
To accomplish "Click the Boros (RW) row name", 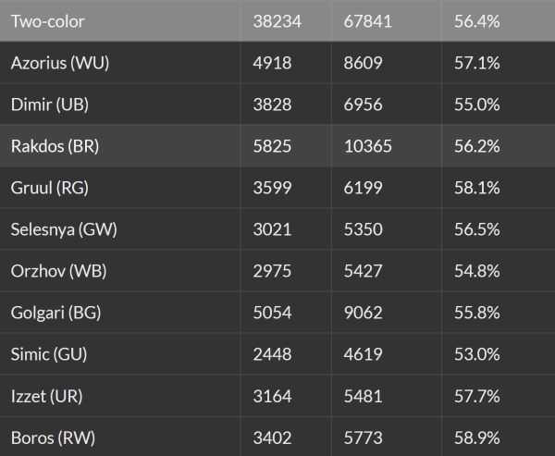I will click(x=53, y=438).
